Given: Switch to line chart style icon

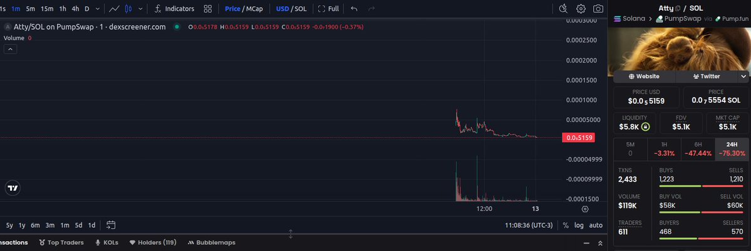Looking at the screenshot, I should (115, 9).
